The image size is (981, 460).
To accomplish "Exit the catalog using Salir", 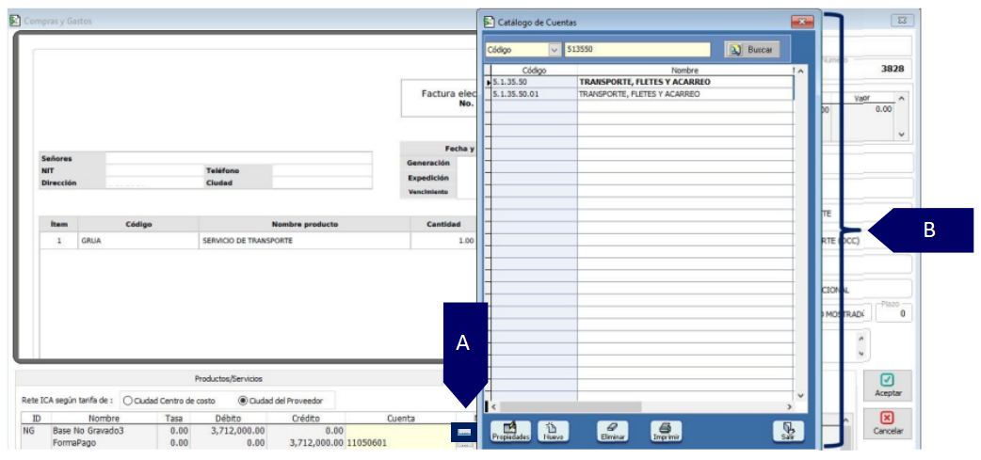I will [x=788, y=431].
